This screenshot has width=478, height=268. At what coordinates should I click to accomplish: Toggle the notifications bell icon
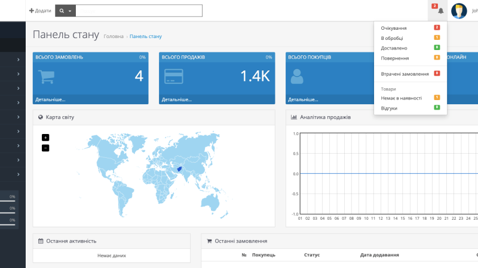440,11
